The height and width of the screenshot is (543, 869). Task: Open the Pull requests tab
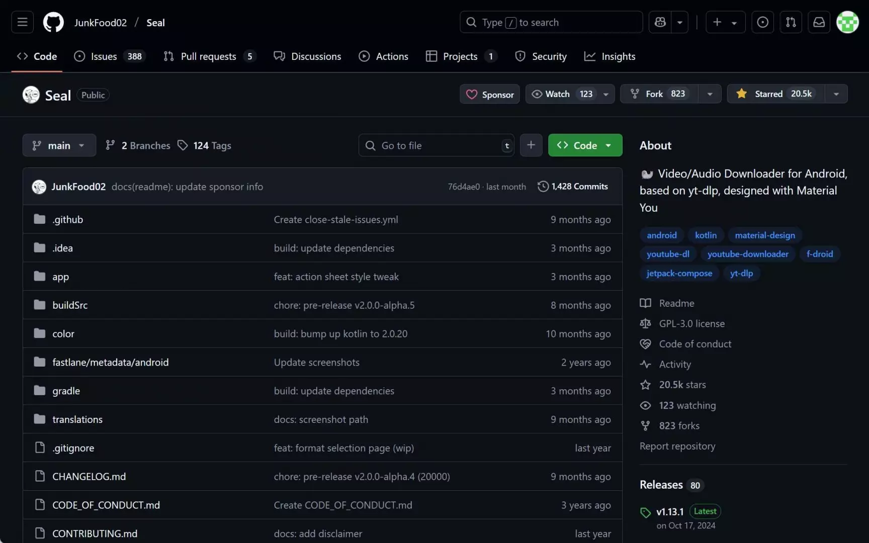pos(210,56)
